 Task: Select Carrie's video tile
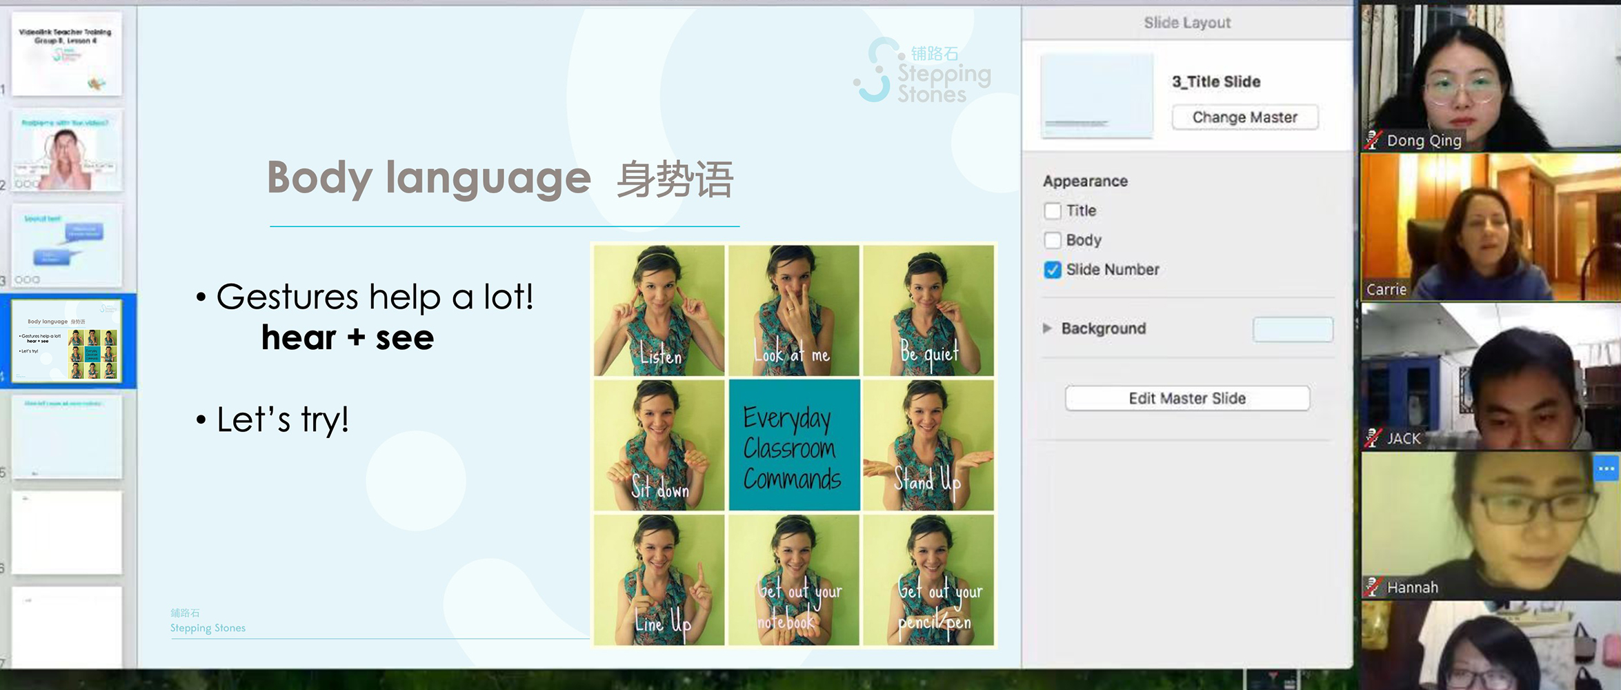click(x=1491, y=227)
